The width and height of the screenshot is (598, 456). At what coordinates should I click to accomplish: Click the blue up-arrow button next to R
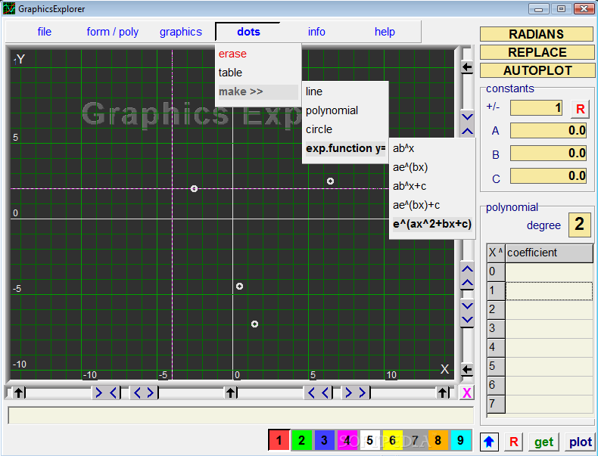coord(489,442)
